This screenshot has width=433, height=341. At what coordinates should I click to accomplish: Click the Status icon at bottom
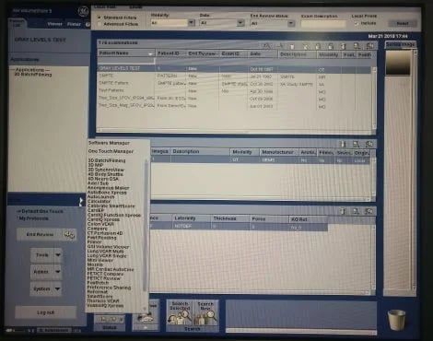(110, 320)
